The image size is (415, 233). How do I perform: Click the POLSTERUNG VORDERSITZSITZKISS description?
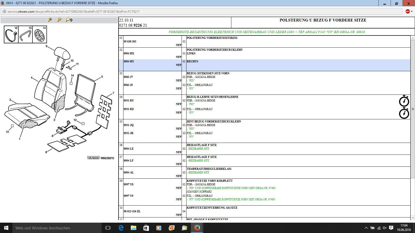pos(212,38)
